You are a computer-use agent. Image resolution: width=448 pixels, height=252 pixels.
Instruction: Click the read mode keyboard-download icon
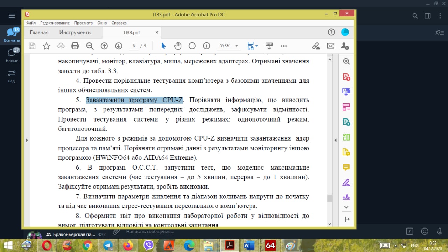point(269,46)
